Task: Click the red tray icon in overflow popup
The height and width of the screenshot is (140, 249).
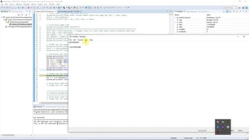Action: 218,132
